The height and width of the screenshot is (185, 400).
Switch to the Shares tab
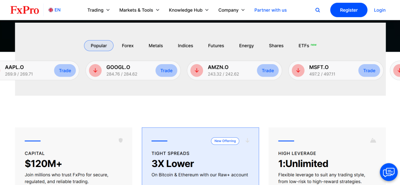pyautogui.click(x=276, y=46)
